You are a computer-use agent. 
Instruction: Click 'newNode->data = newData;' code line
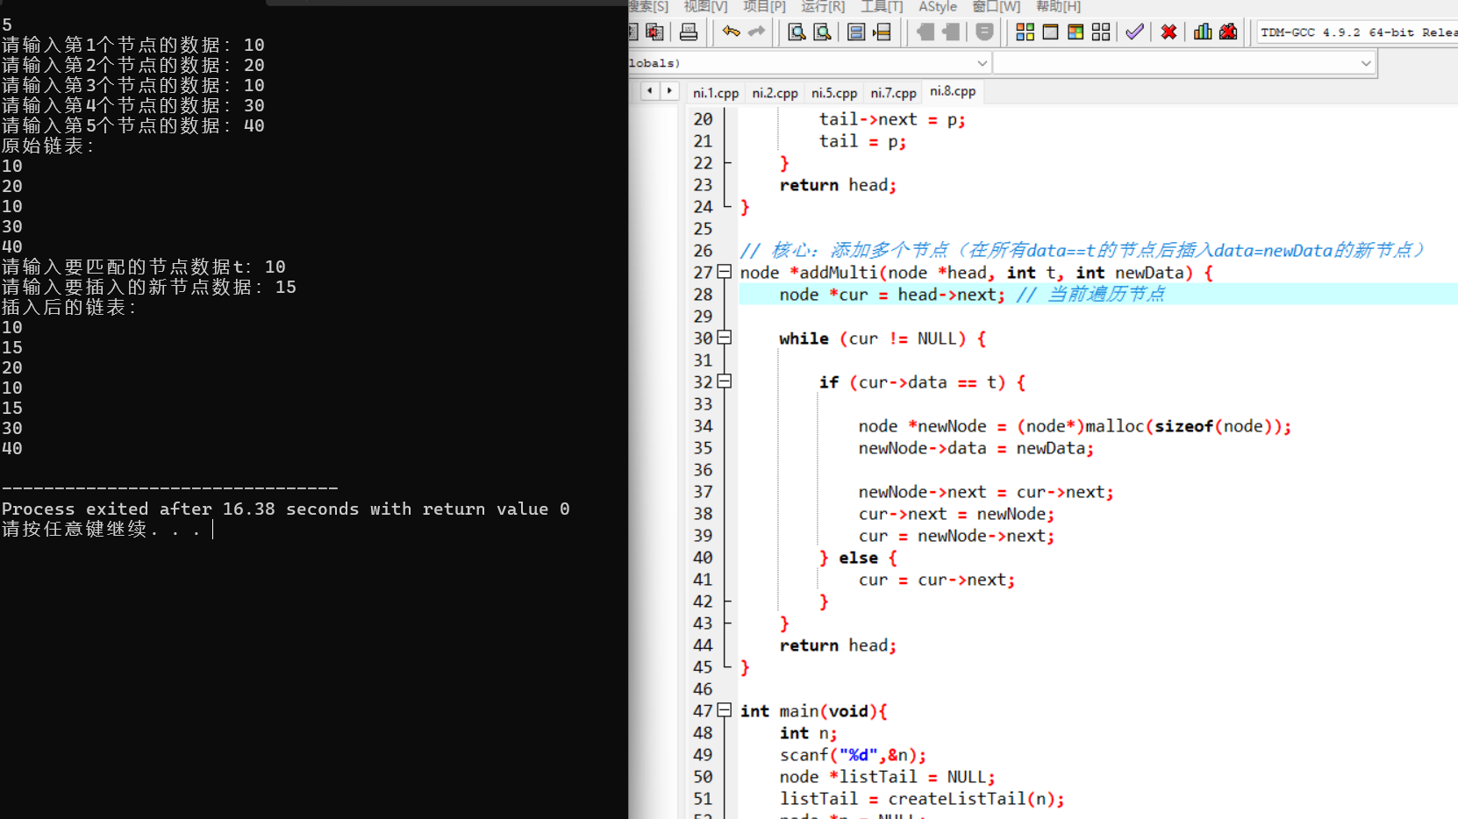(x=976, y=448)
